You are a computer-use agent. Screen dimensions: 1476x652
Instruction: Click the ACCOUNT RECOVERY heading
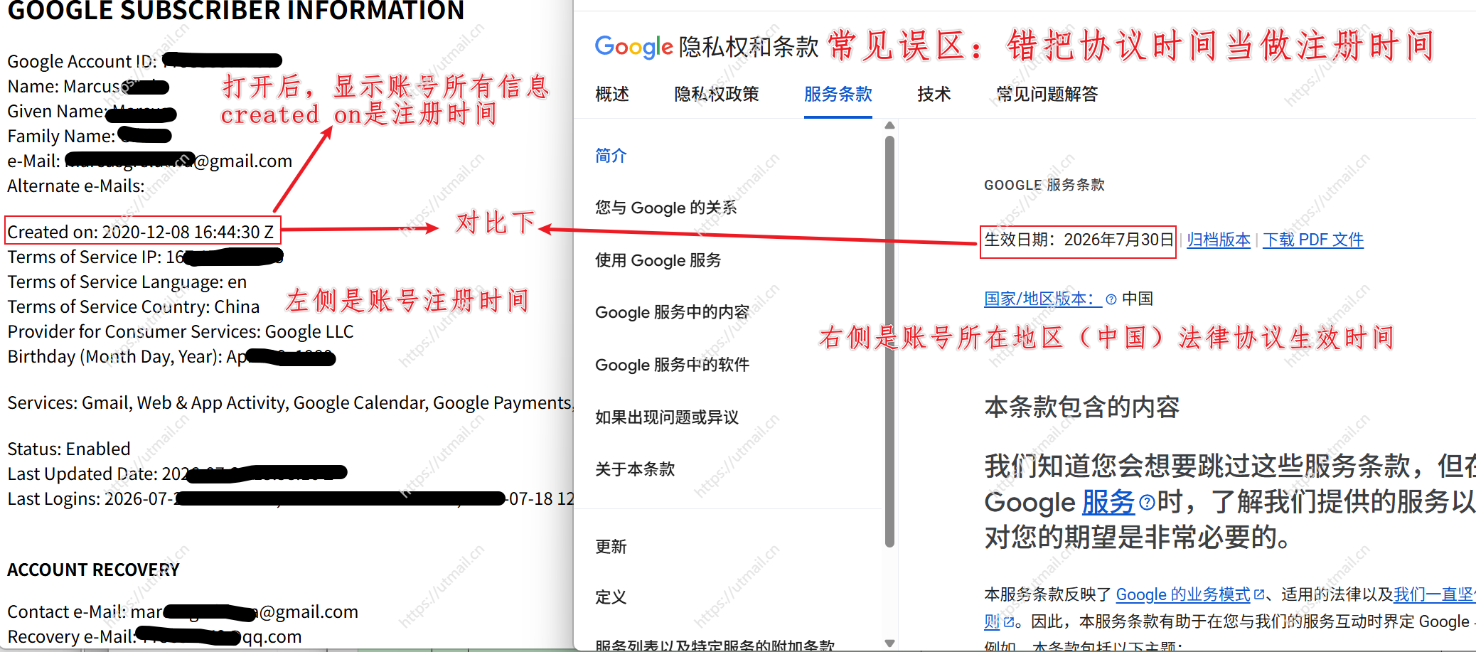tap(94, 570)
